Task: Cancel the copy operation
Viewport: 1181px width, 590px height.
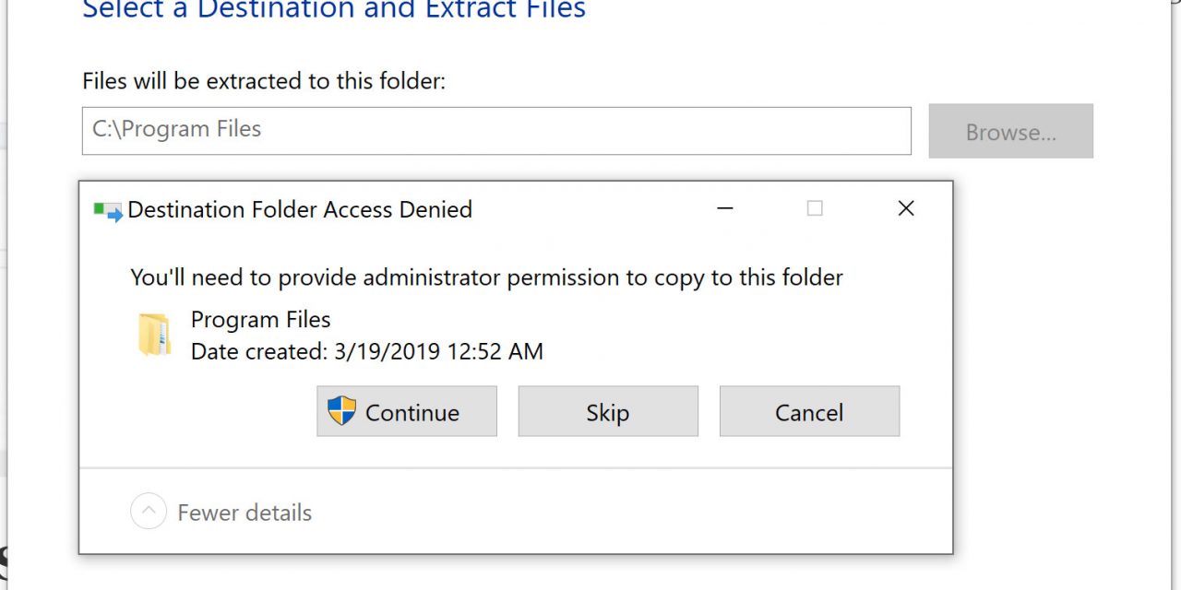Action: tap(809, 411)
